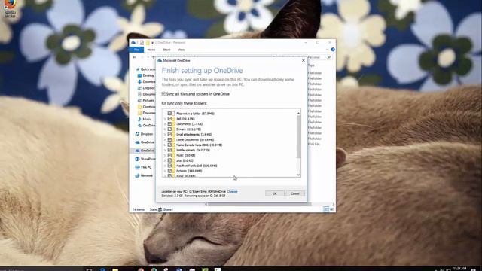Select SharePoint in the navigation pane
482x271 pixels.
[x=145, y=159]
